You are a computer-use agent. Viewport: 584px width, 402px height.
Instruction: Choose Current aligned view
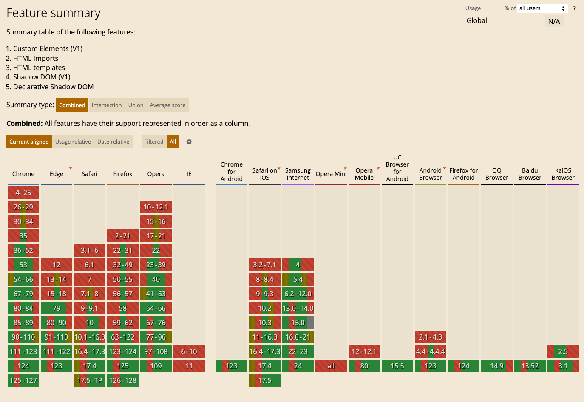[x=29, y=142]
